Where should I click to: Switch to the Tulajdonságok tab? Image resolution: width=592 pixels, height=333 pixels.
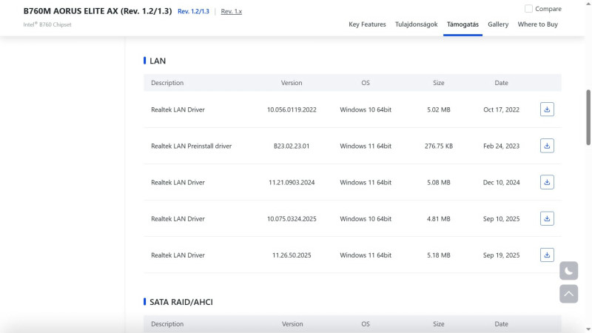pyautogui.click(x=417, y=24)
